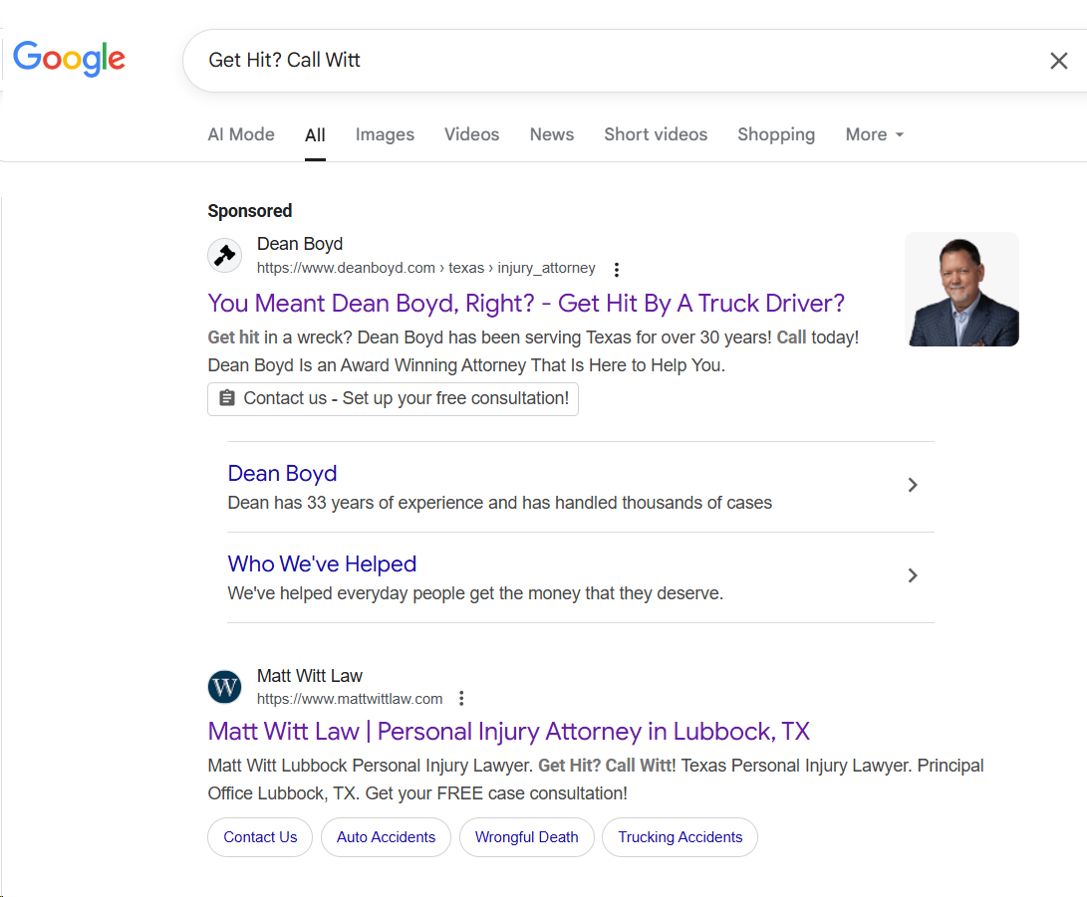
Task: Switch to AI Mode tab
Action: pos(241,134)
